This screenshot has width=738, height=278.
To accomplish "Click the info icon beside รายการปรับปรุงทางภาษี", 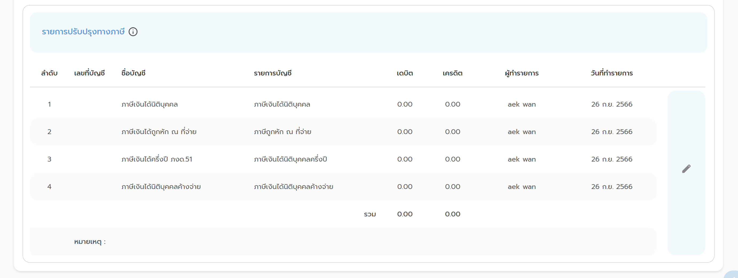I will (133, 32).
